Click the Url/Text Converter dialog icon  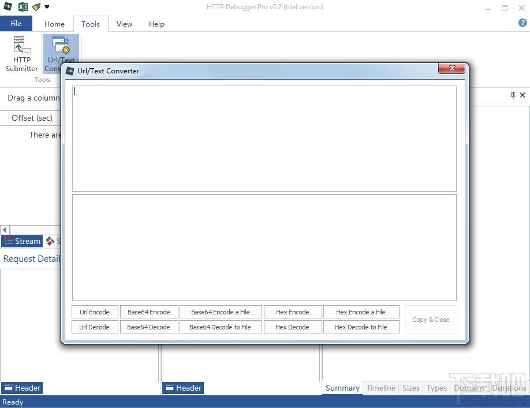click(x=70, y=71)
